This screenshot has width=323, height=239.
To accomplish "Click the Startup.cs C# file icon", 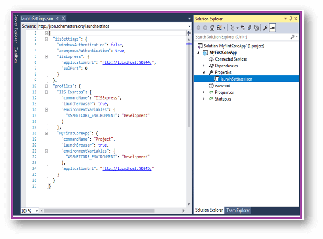I will tap(211, 99).
